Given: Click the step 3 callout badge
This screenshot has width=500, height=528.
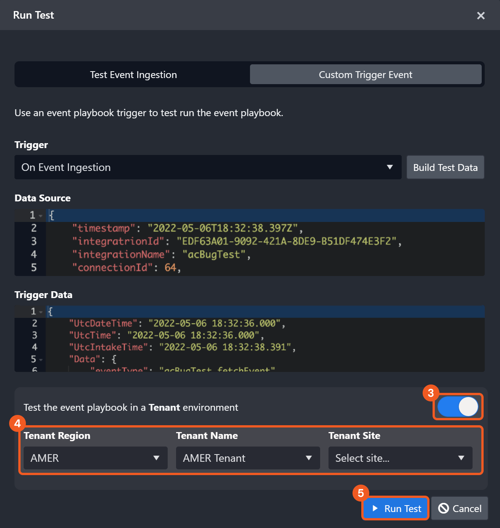Looking at the screenshot, I should (x=431, y=393).
